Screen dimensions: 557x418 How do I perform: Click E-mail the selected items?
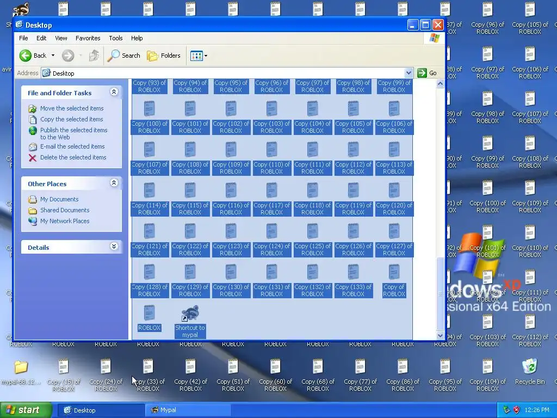point(72,146)
